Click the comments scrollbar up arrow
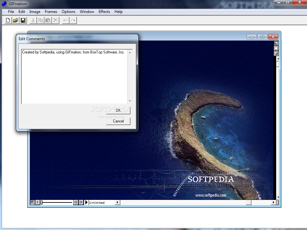 coord(130,52)
